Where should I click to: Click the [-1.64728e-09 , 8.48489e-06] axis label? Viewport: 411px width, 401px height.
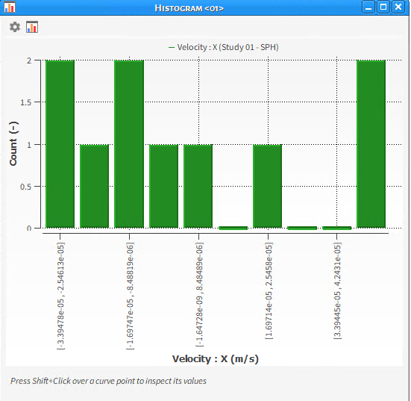[199, 294]
